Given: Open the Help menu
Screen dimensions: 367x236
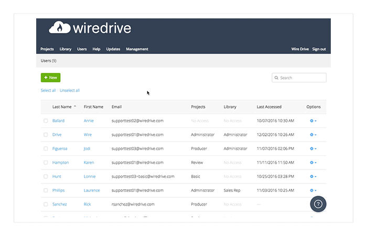Looking at the screenshot, I should pyautogui.click(x=96, y=49).
